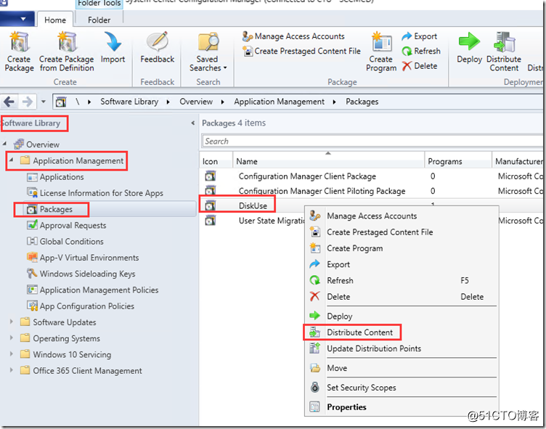The height and width of the screenshot is (429, 546).
Task: Choose Set Security Scopes menu item
Action: click(x=402, y=388)
